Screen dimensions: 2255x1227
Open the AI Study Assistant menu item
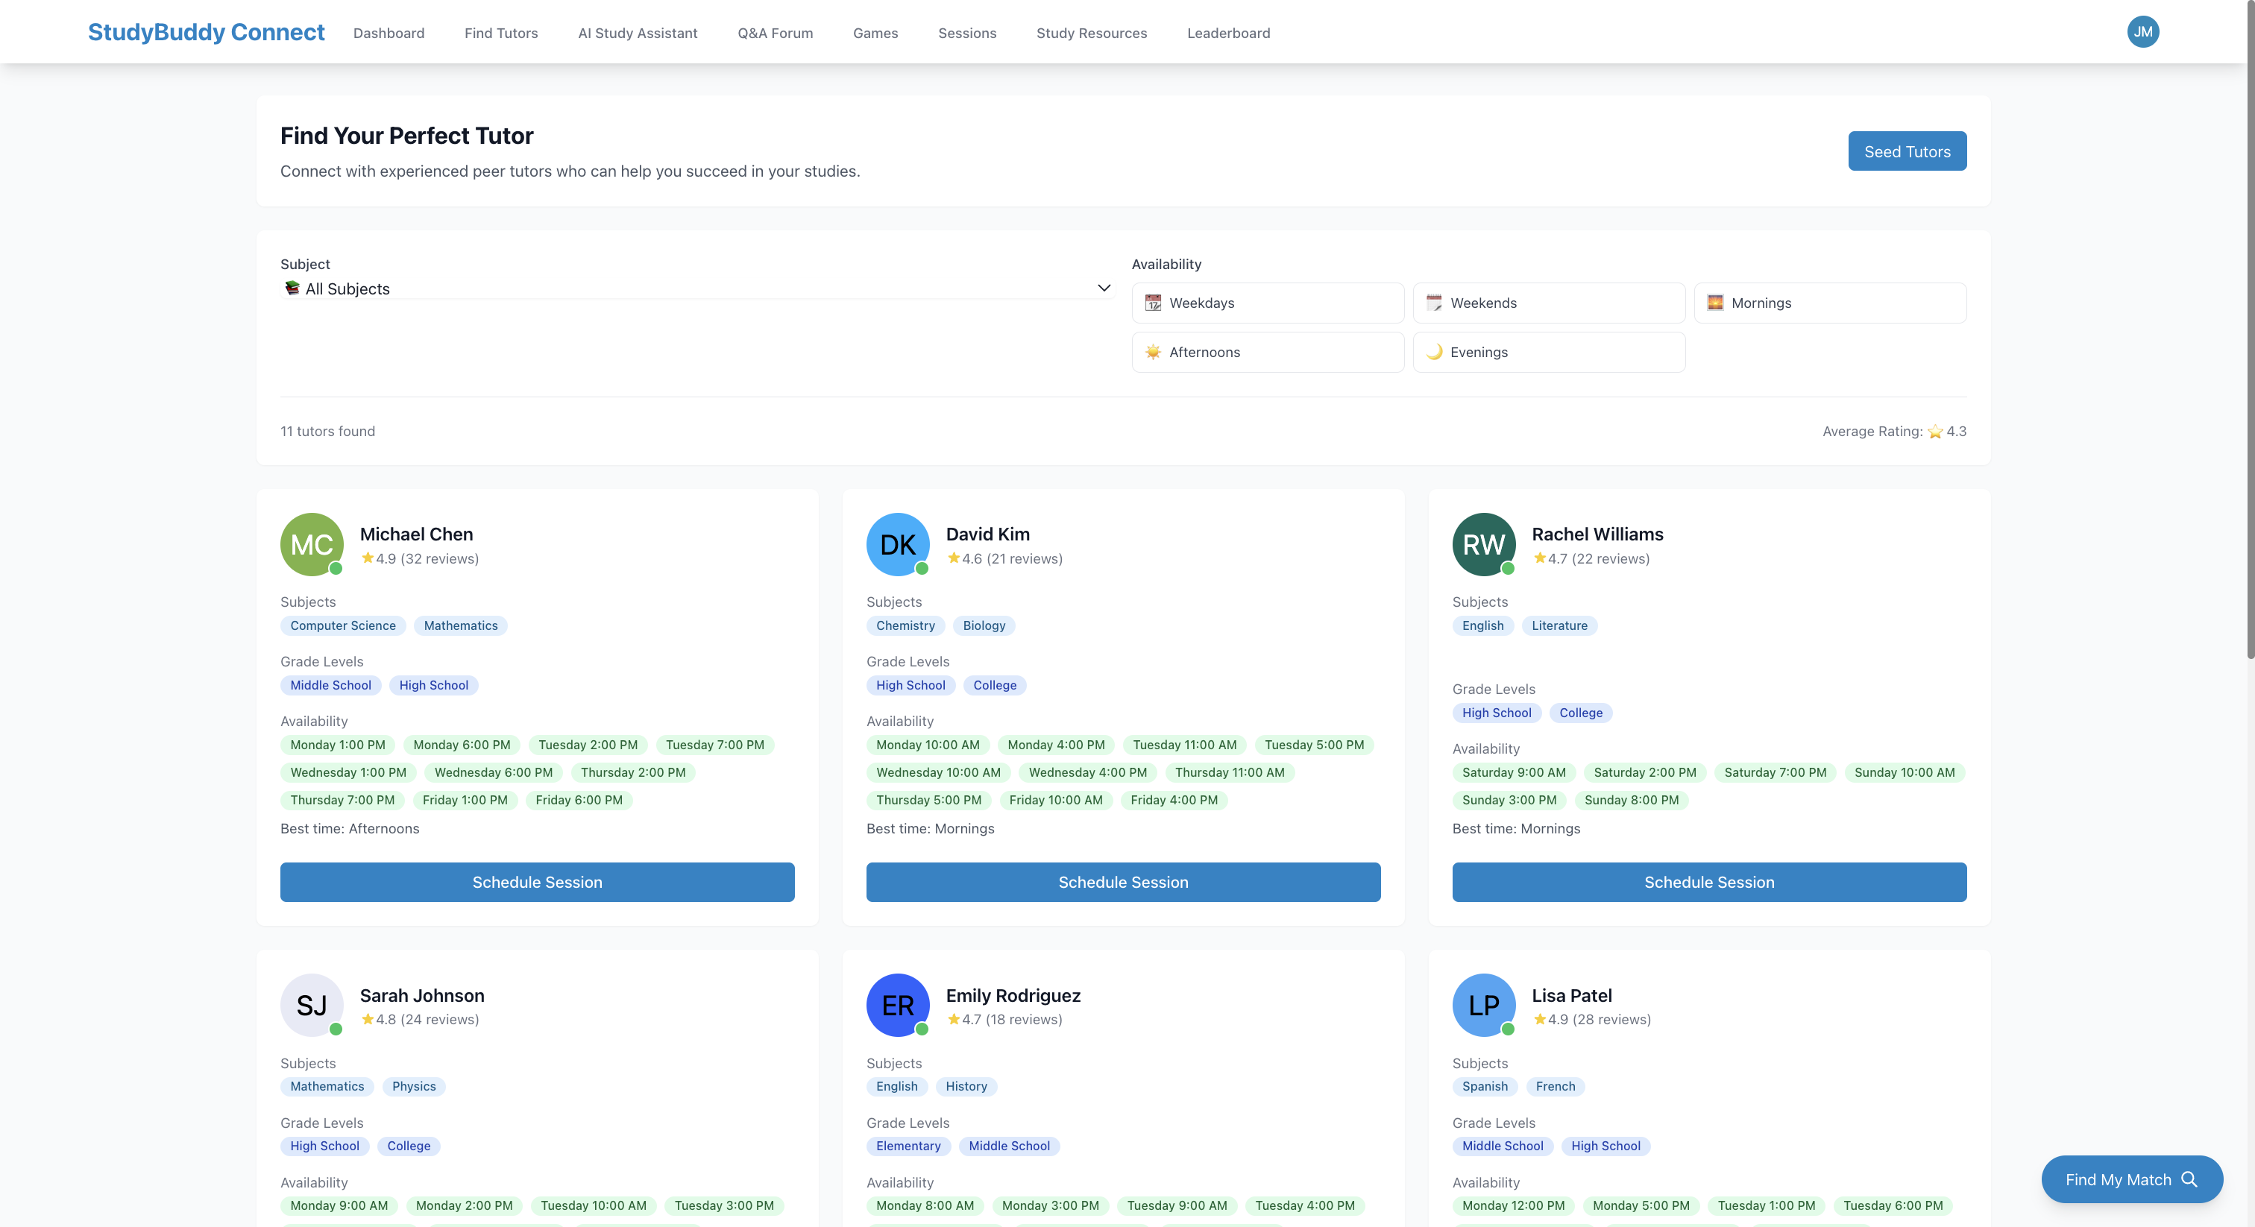pyautogui.click(x=638, y=34)
